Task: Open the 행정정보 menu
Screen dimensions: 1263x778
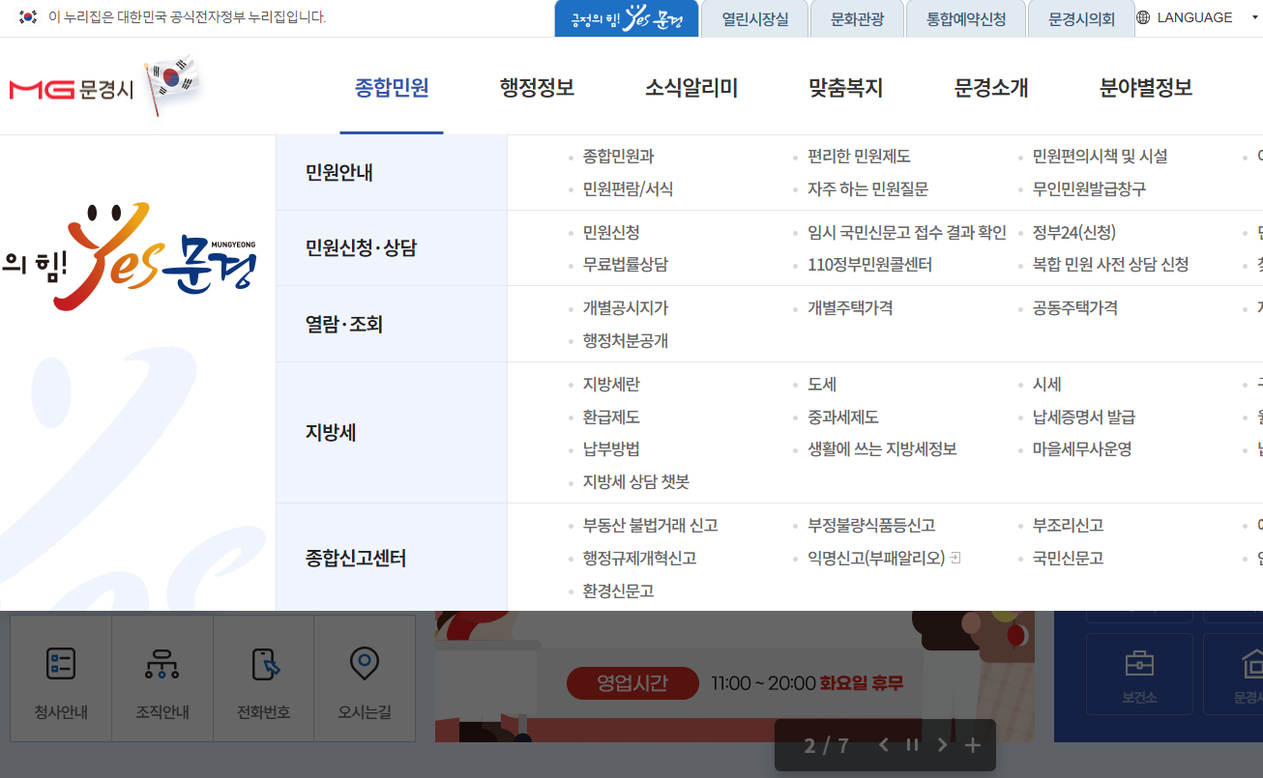Action: coord(537,87)
